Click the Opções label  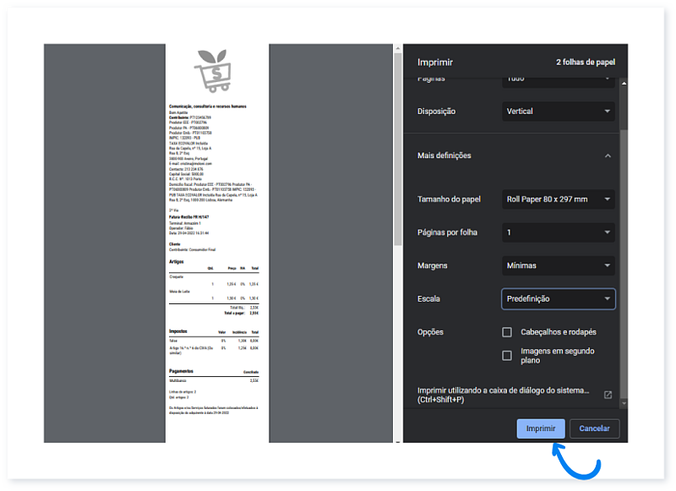430,332
